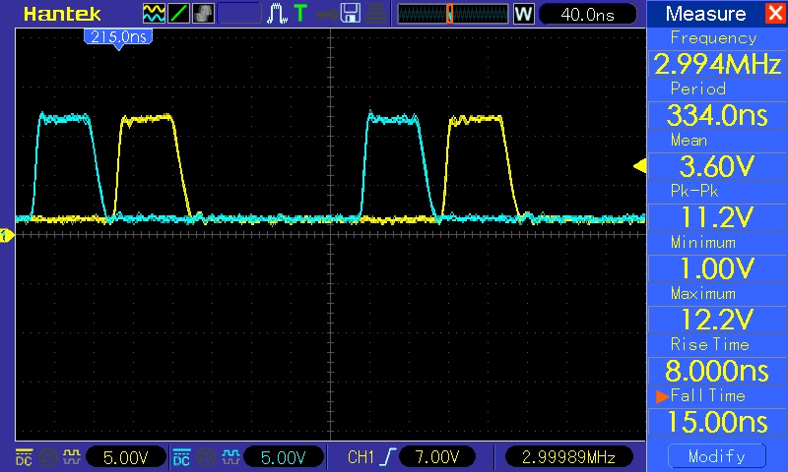Screen dimensions: 788x472
Task: Click the empty status box in top toolbar
Action: click(x=239, y=14)
